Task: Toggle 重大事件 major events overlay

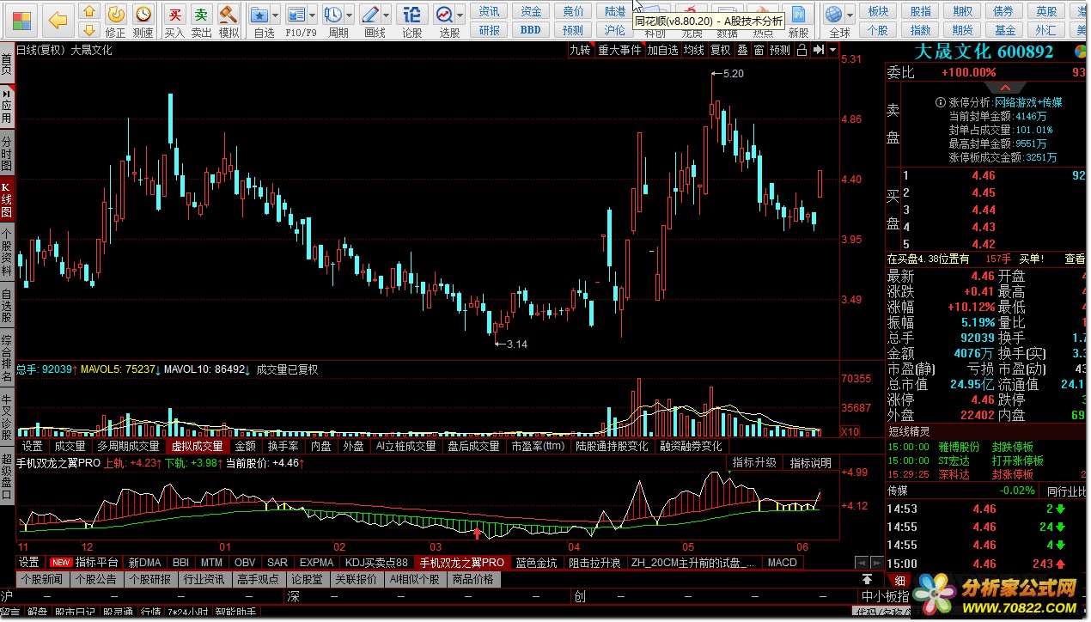Action: (x=620, y=50)
